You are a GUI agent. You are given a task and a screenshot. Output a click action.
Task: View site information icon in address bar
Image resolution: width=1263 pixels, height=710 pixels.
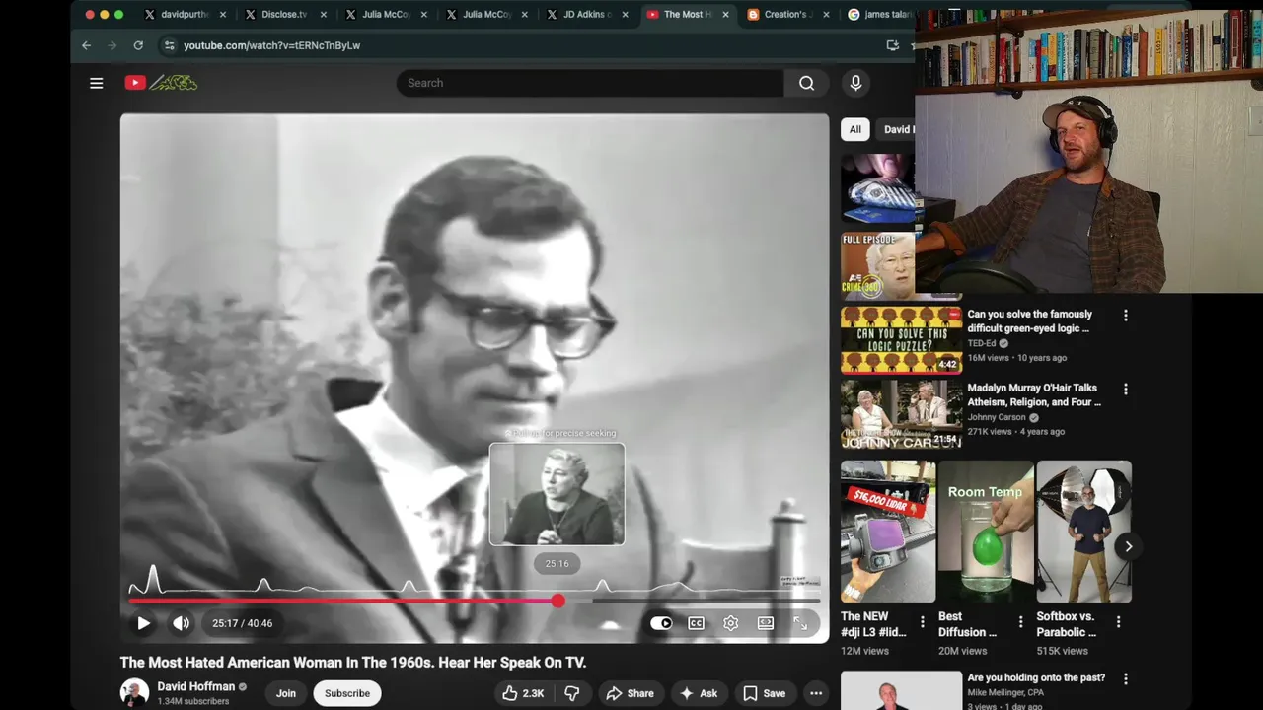pyautogui.click(x=169, y=45)
